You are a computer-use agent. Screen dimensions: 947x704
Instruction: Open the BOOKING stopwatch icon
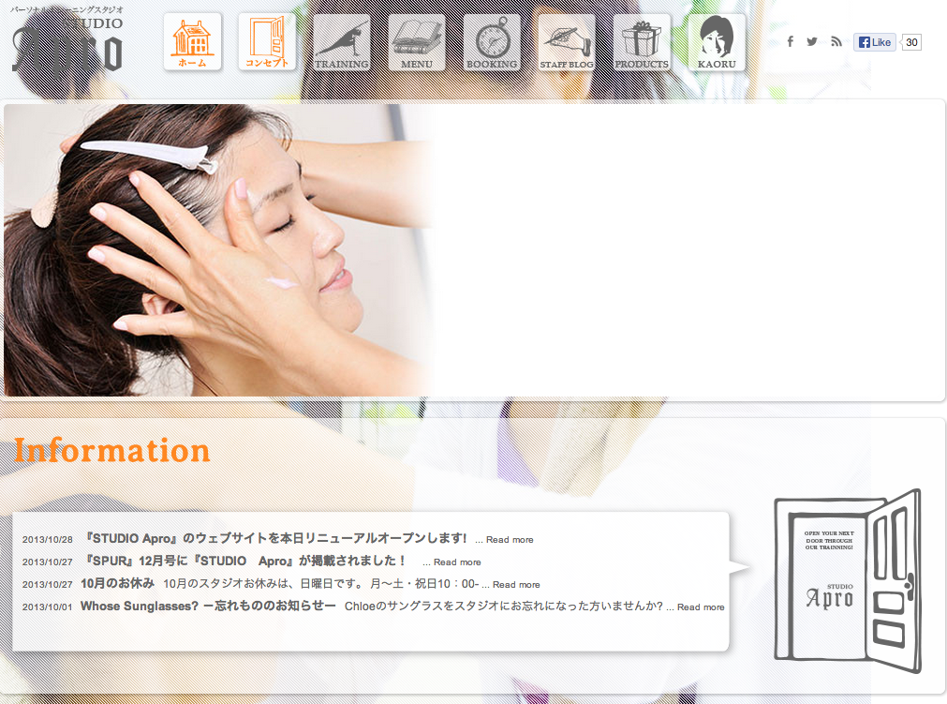point(492,40)
